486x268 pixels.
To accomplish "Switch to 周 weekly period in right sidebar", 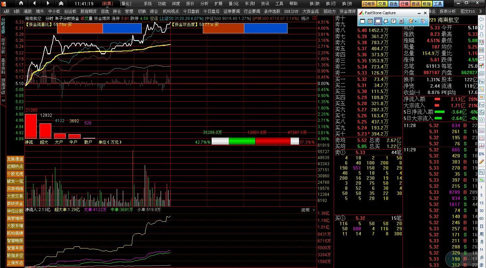I will (x=482, y=234).
